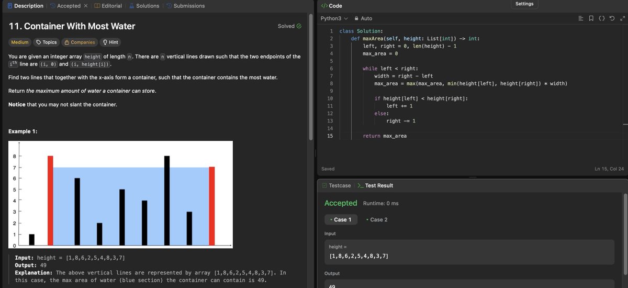Switch to the Test Result tab
The image size is (628, 288).
375,185
